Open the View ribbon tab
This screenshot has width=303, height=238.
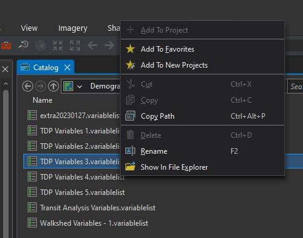(30, 28)
